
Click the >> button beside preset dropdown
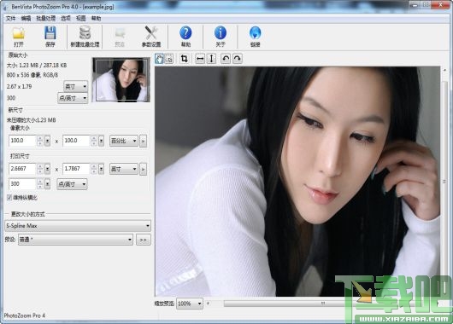point(143,240)
